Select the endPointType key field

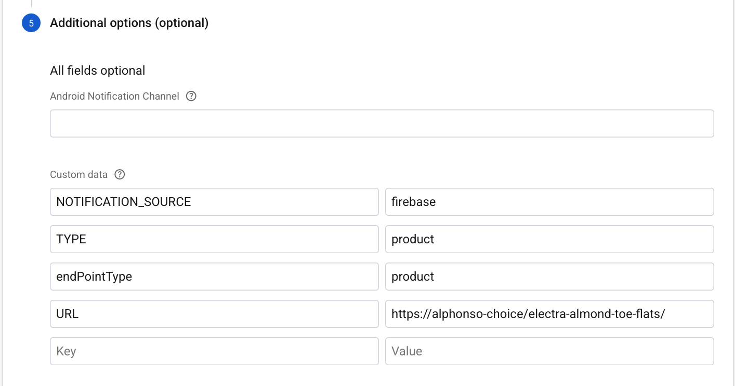[214, 277]
